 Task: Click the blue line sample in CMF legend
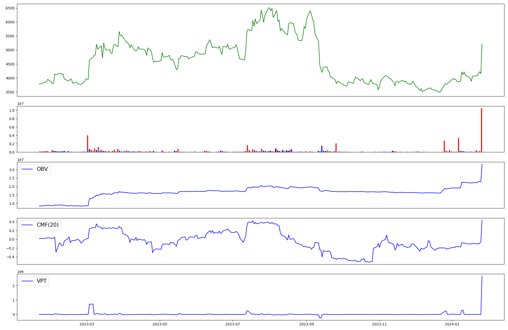point(27,225)
